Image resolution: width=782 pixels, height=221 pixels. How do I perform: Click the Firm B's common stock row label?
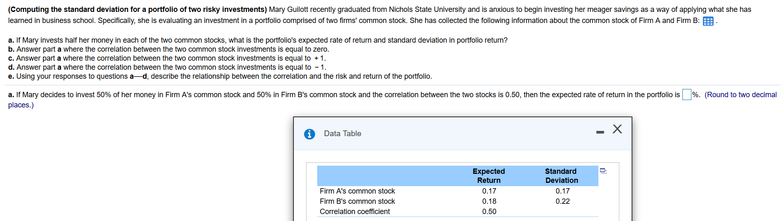(x=357, y=201)
